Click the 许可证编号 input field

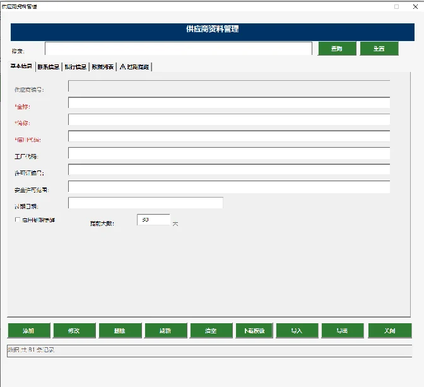tap(229, 169)
